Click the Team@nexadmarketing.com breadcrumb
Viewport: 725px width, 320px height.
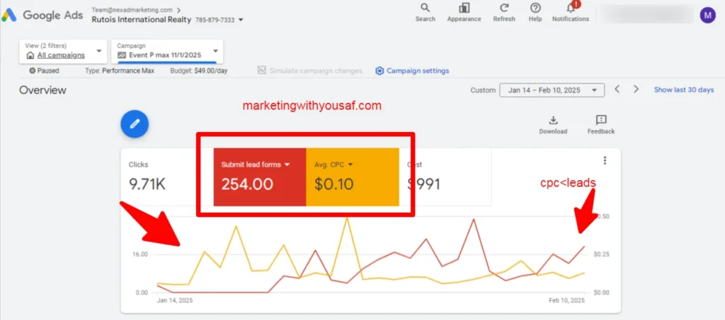132,10
